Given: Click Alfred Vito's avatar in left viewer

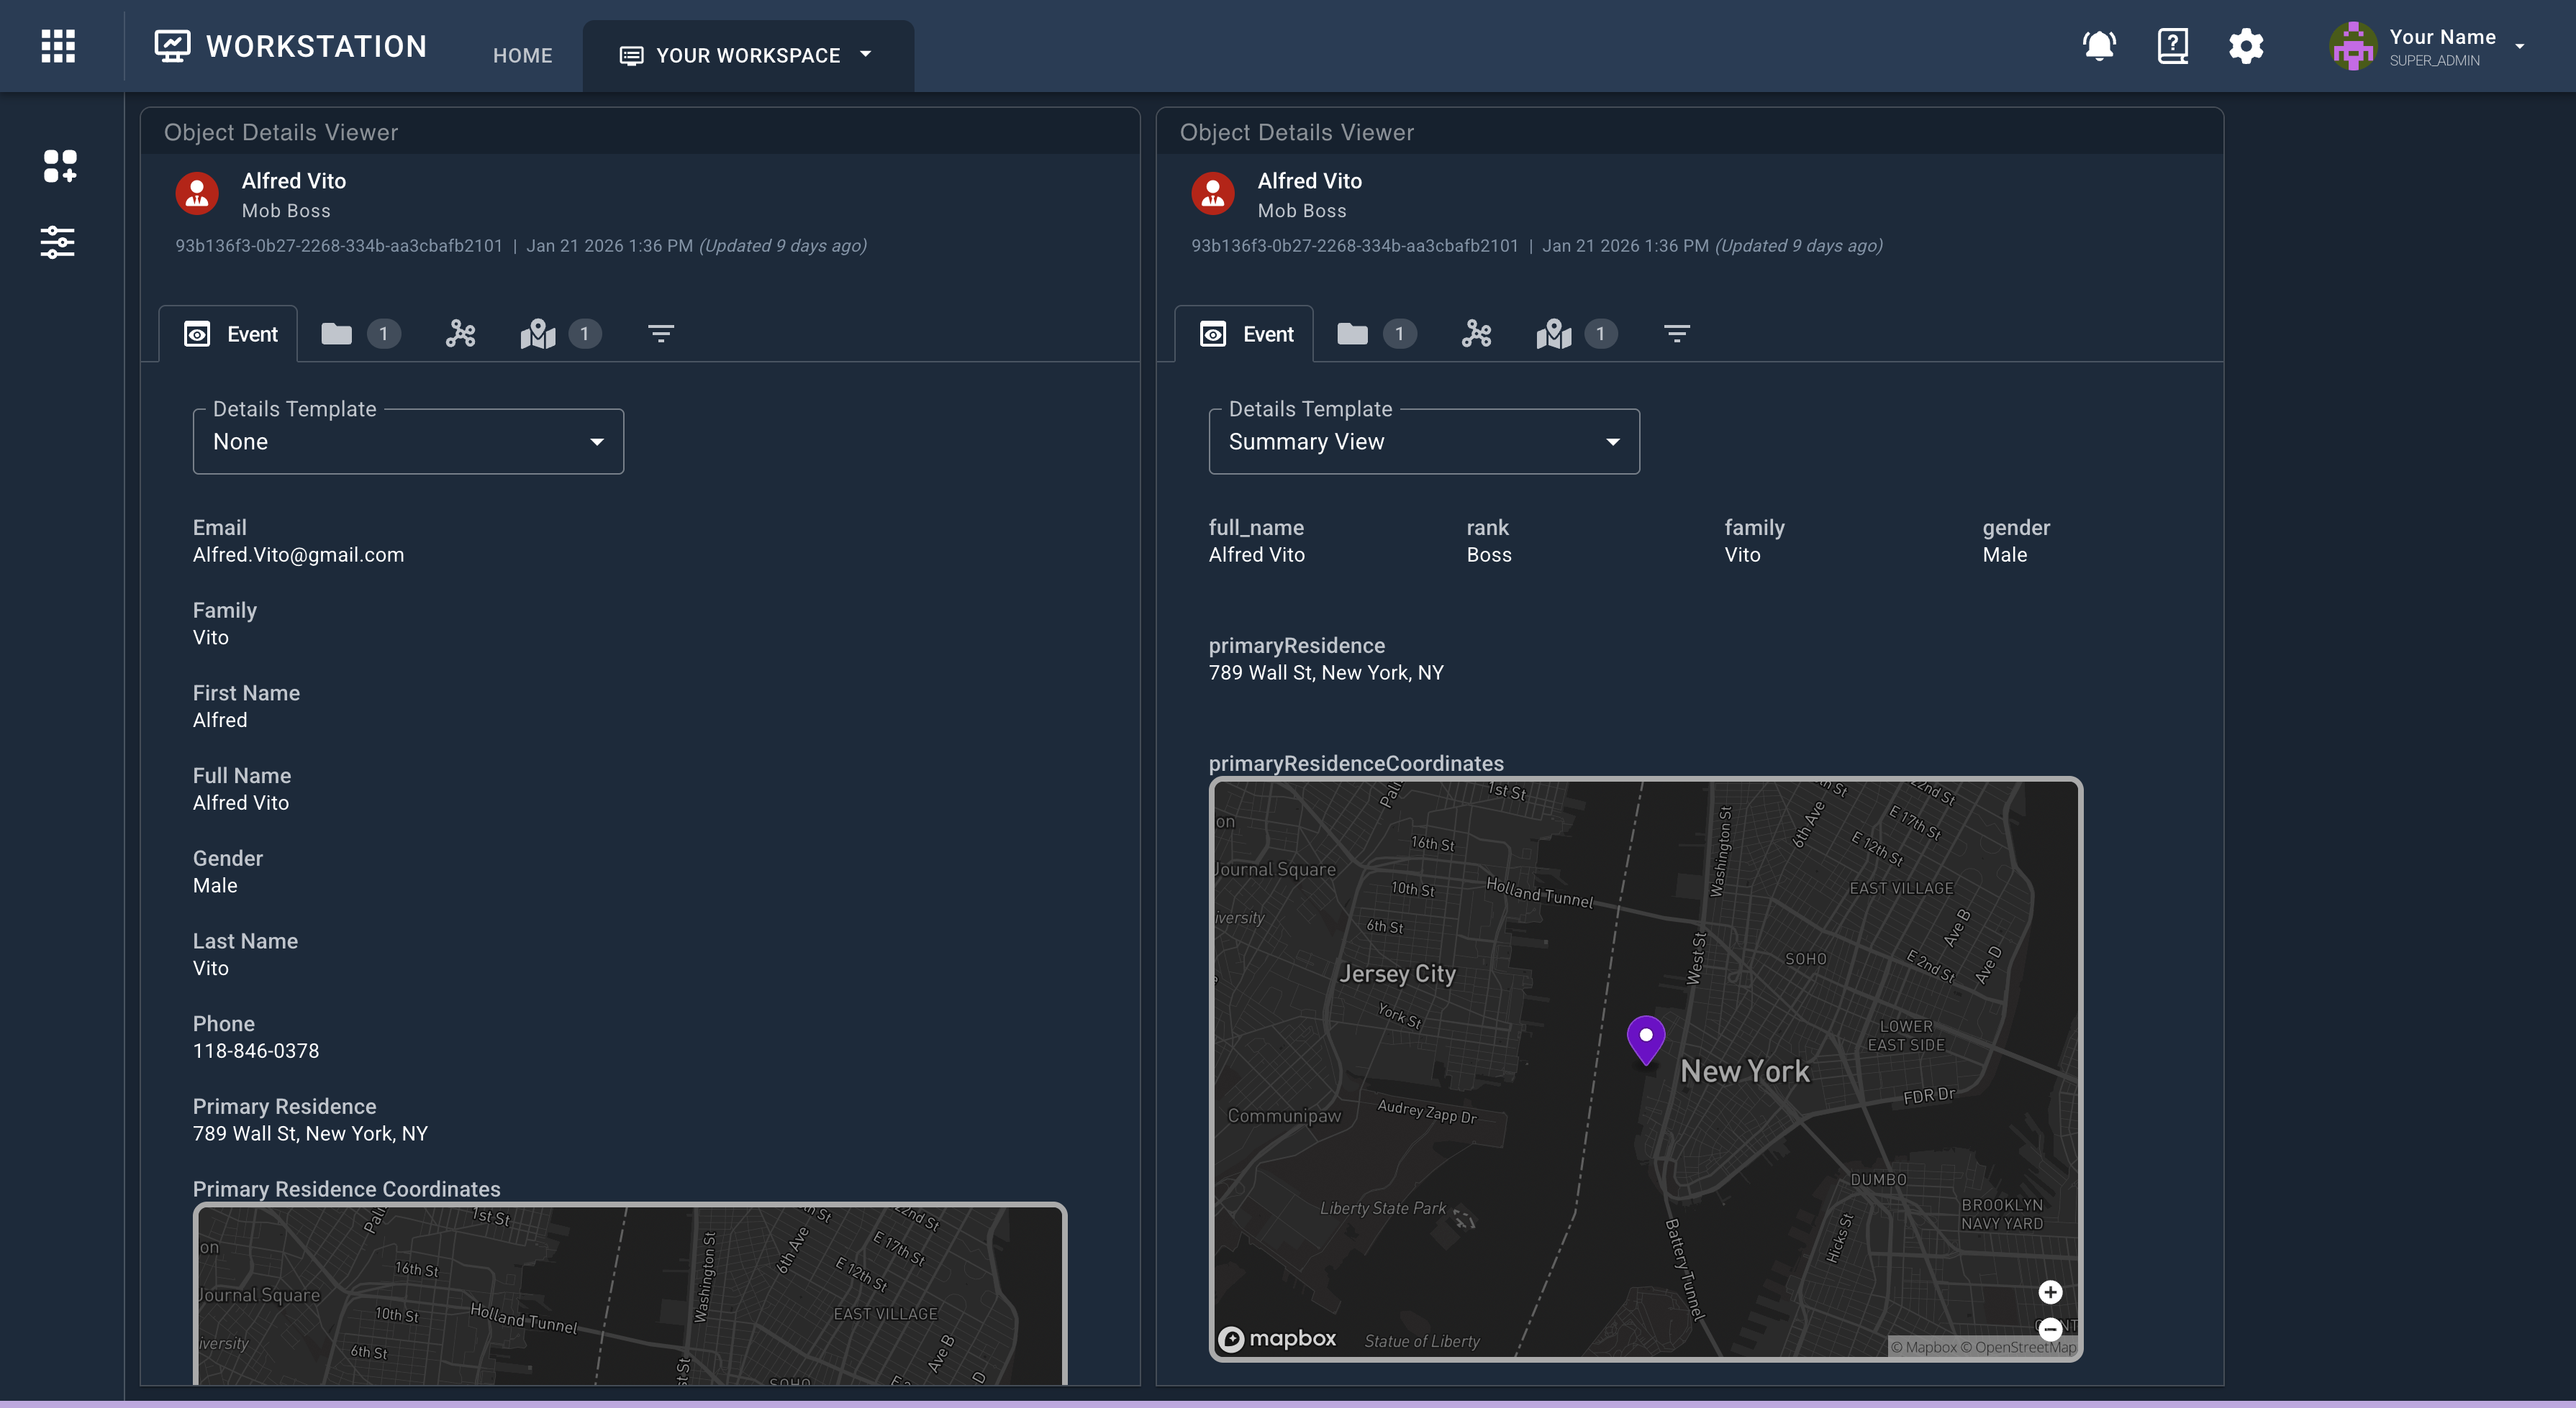Looking at the screenshot, I should (x=197, y=194).
